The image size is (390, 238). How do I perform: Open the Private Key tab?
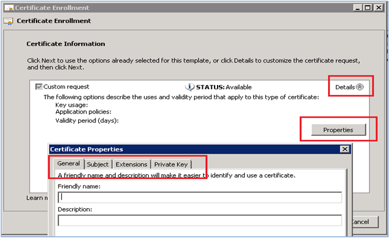[171, 164]
